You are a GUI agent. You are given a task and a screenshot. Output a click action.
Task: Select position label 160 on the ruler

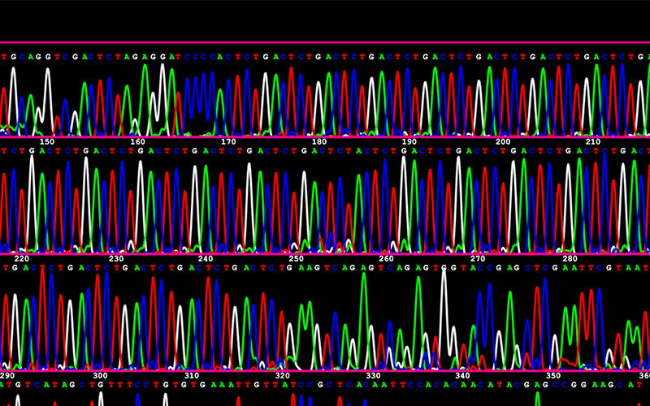pyautogui.click(x=137, y=141)
